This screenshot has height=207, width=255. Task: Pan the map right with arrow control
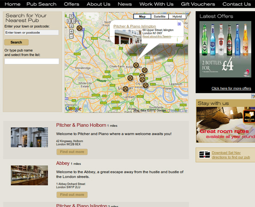[x=74, y=21]
